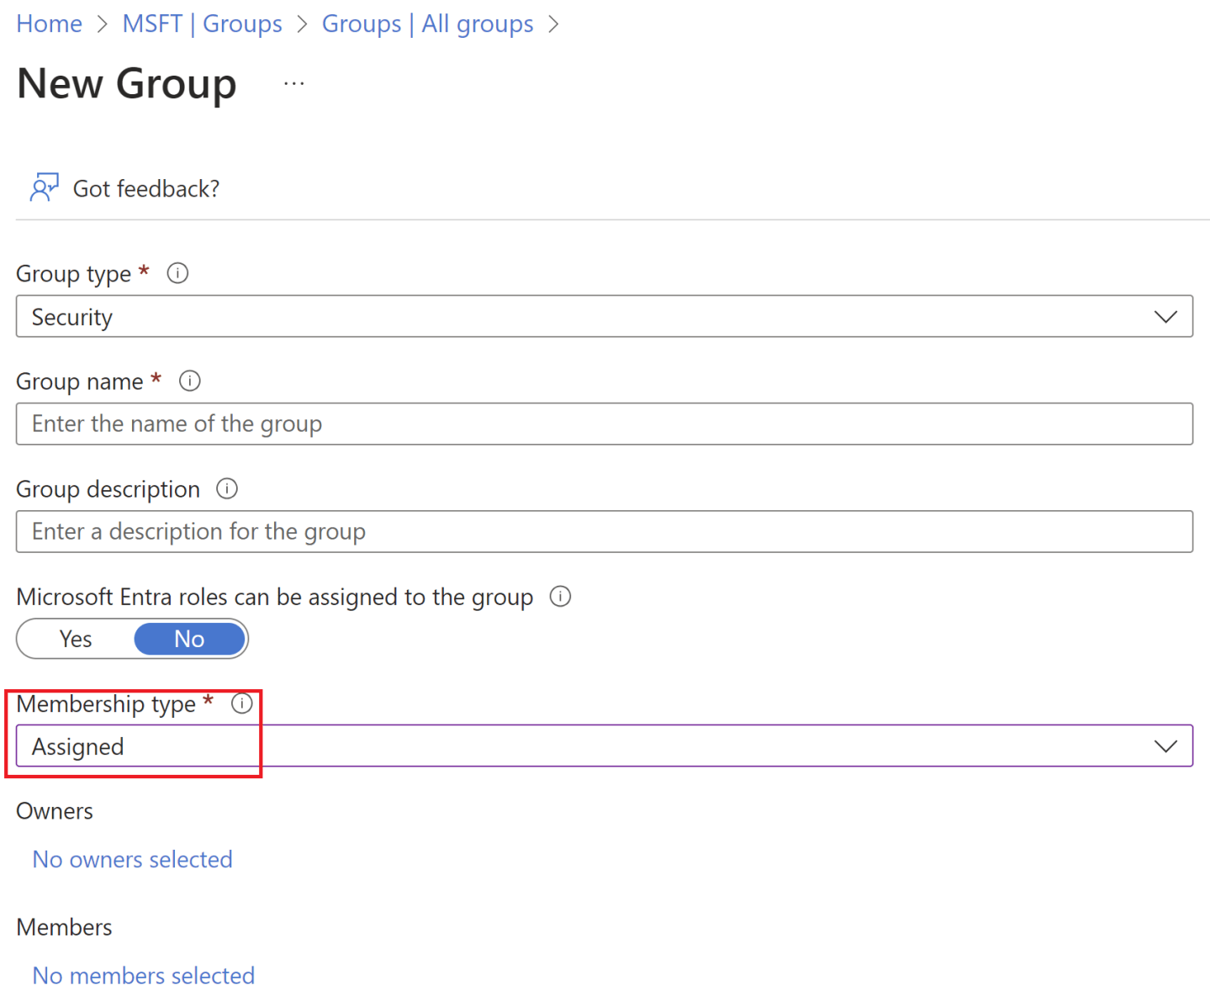Click the Group name info icon

(189, 381)
